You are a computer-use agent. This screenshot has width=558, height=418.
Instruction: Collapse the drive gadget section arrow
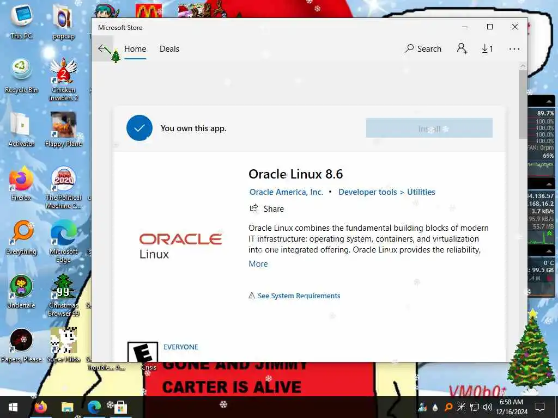tap(549, 251)
